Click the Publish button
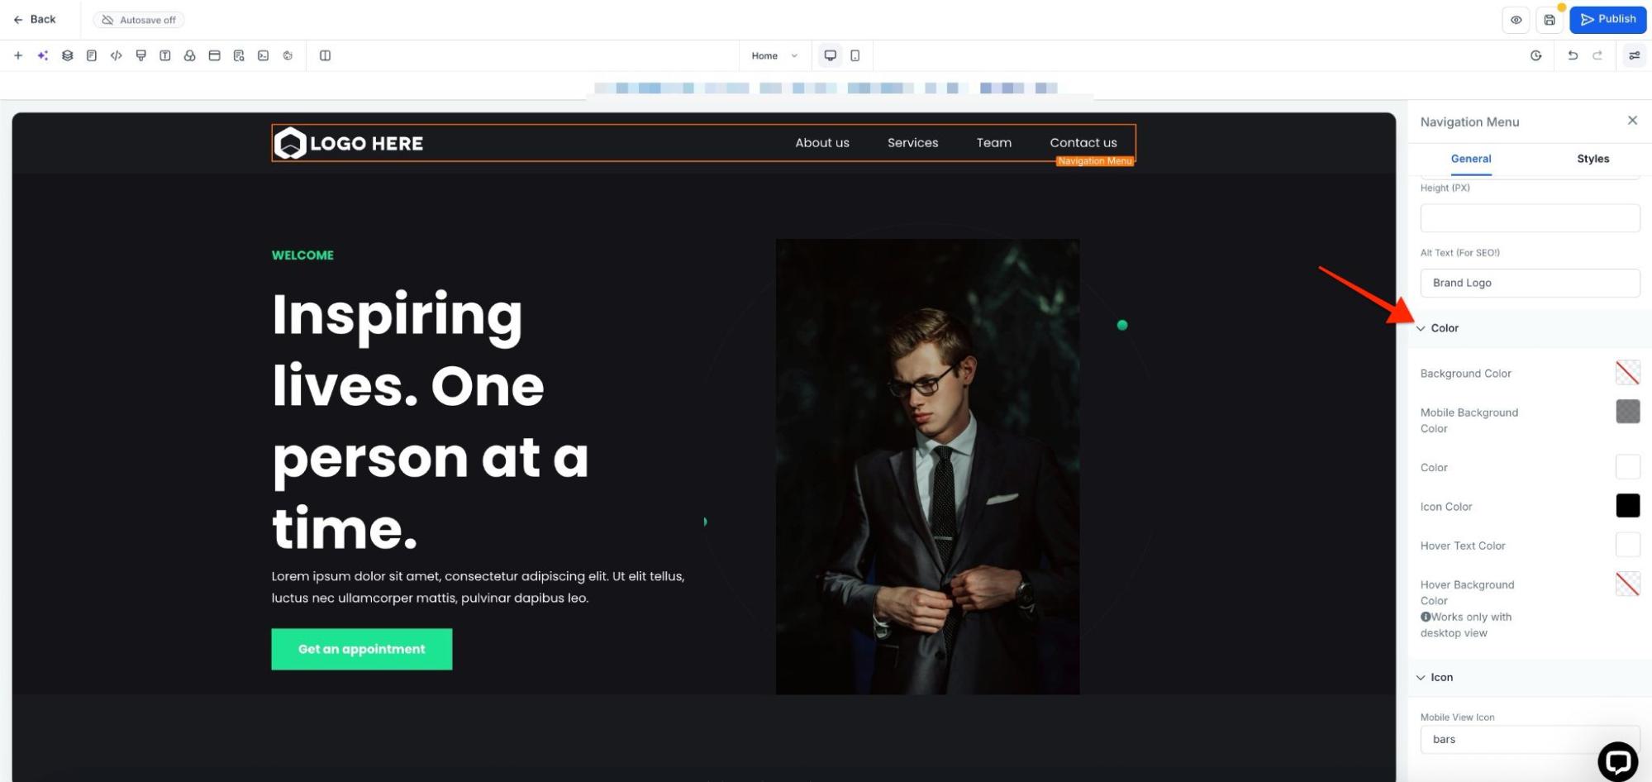The image size is (1652, 782). pyautogui.click(x=1607, y=20)
